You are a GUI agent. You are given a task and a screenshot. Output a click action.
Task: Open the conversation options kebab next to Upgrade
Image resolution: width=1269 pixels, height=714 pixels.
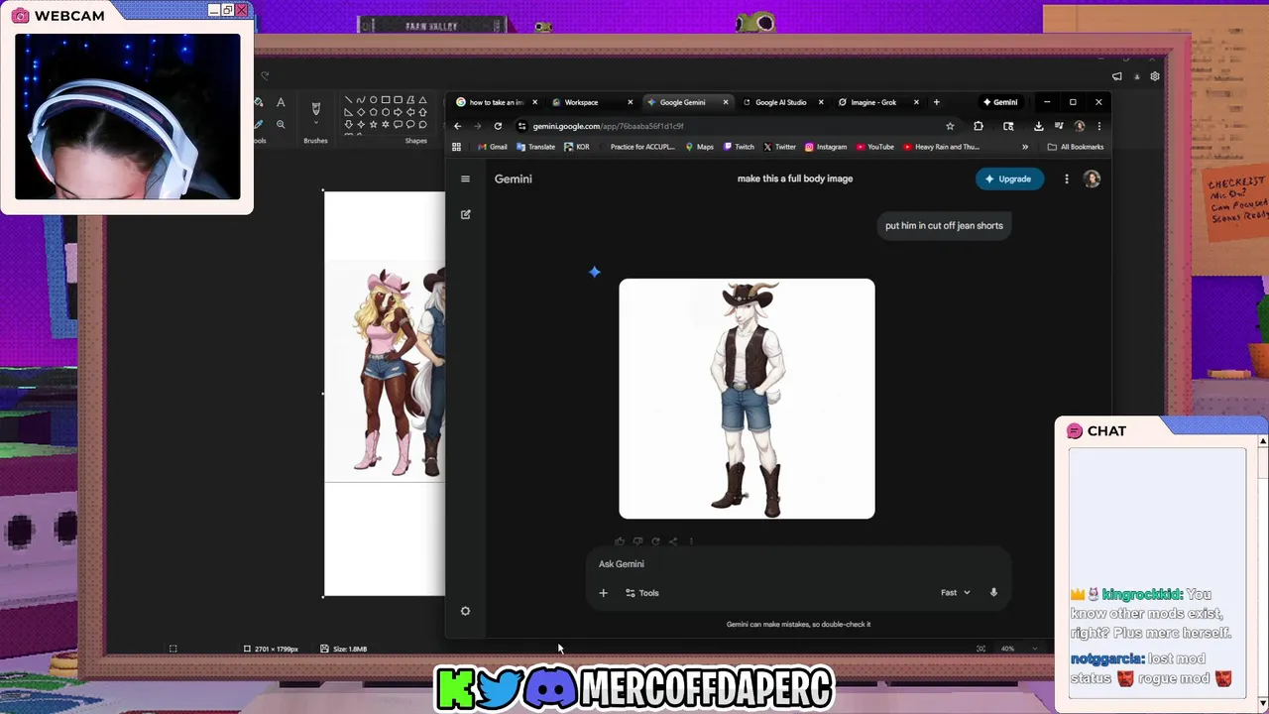tap(1067, 178)
